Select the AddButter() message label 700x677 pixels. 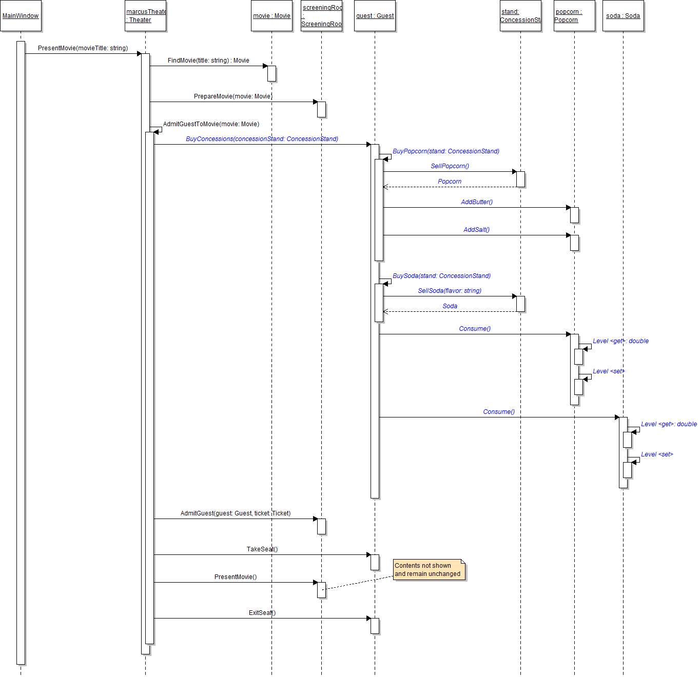click(476, 202)
